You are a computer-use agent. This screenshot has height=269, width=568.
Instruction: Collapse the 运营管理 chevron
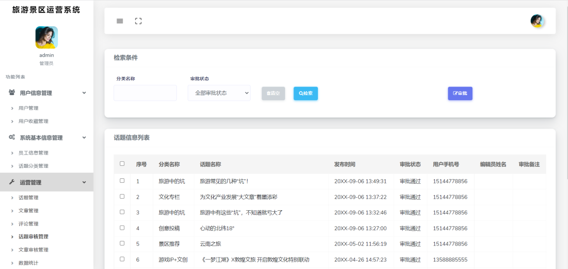tap(84, 183)
